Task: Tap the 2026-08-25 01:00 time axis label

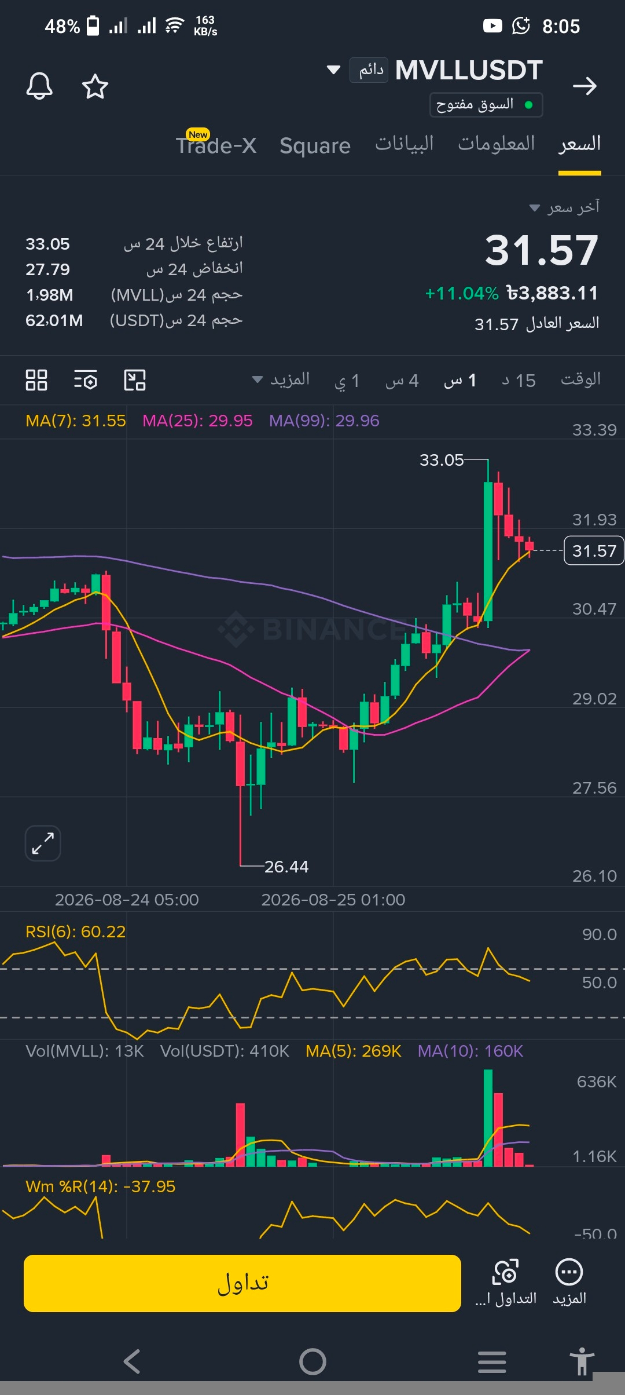Action: tap(333, 900)
